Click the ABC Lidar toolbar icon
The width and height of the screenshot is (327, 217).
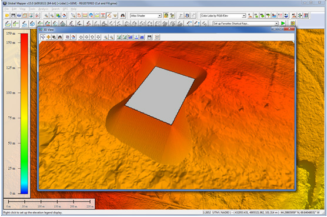point(294,15)
